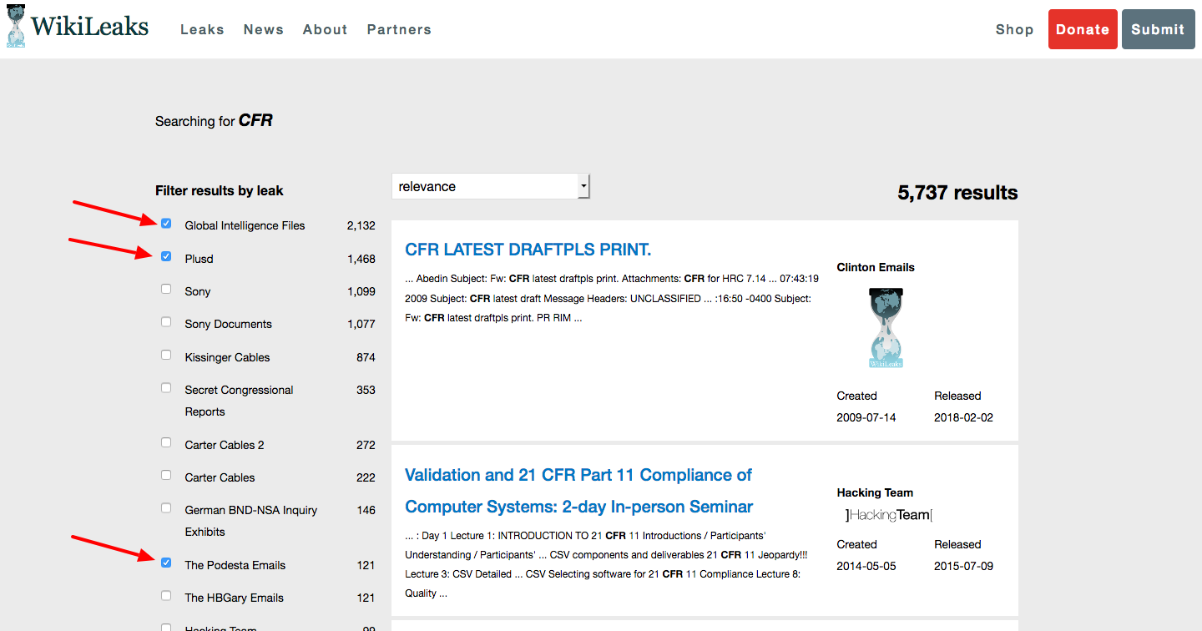This screenshot has height=631, width=1202.
Task: Click The HBGary Emails label
Action: tap(234, 598)
